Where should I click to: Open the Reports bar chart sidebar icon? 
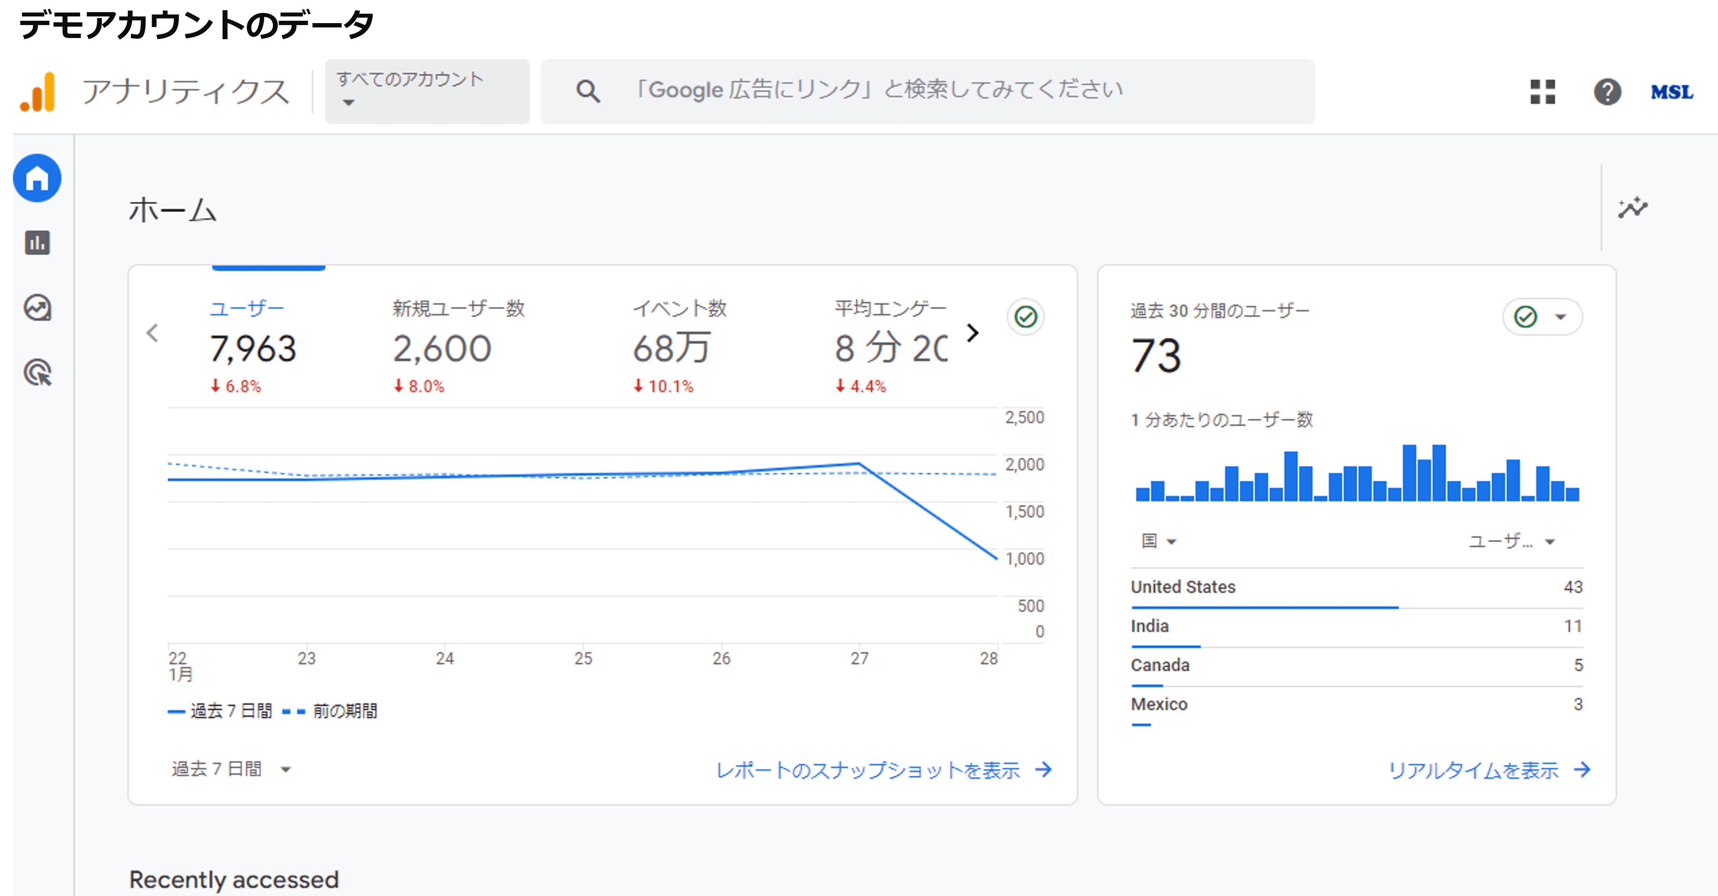(37, 243)
